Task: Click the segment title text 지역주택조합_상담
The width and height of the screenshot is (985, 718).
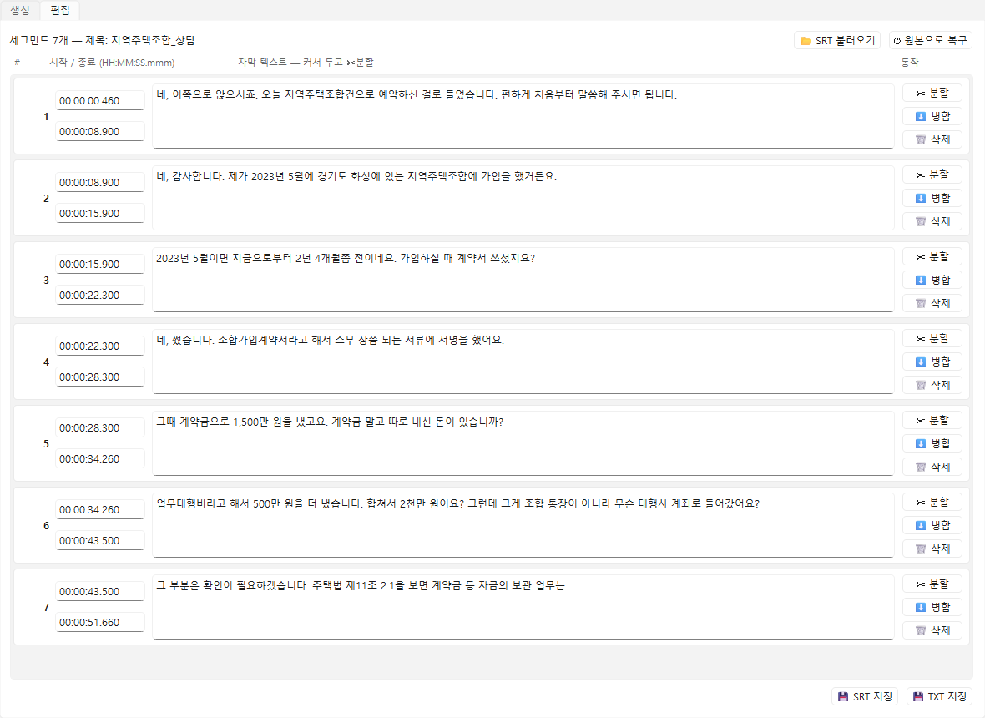Action: click(x=153, y=40)
